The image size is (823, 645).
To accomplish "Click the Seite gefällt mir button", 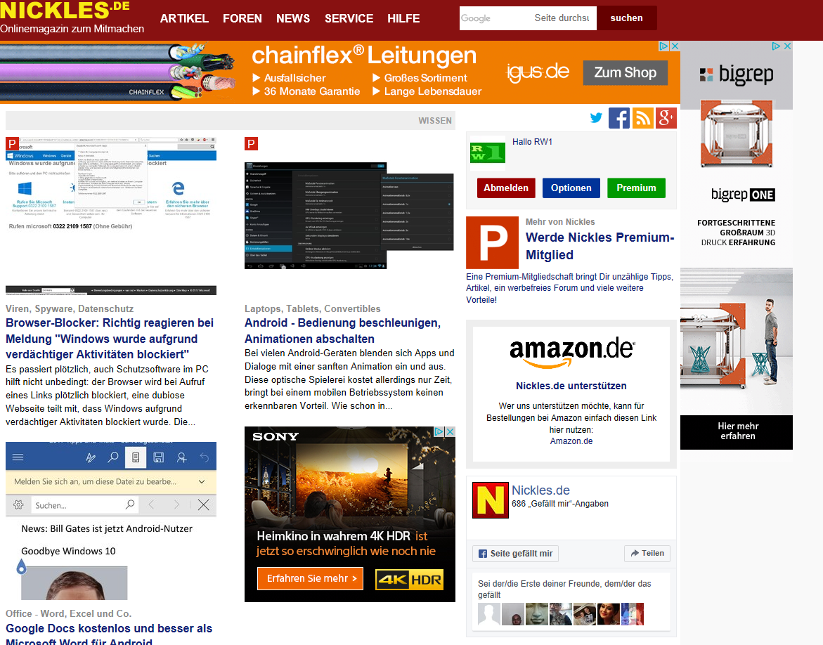I will coord(515,554).
